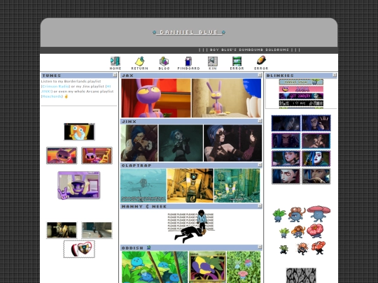The height and width of the screenshot is (283, 378).
Task: Click the Oddish lover blinkie
Action: [301, 82]
